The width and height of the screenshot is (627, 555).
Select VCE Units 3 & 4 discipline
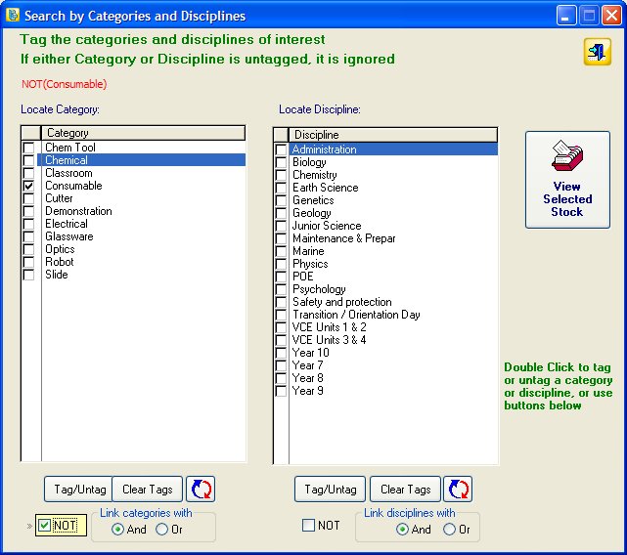pos(330,340)
